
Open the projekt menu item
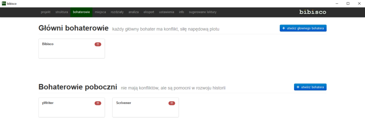46,12
